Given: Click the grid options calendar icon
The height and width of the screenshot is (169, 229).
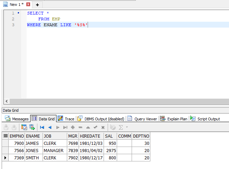Looking at the screenshot, I should point(24,127).
